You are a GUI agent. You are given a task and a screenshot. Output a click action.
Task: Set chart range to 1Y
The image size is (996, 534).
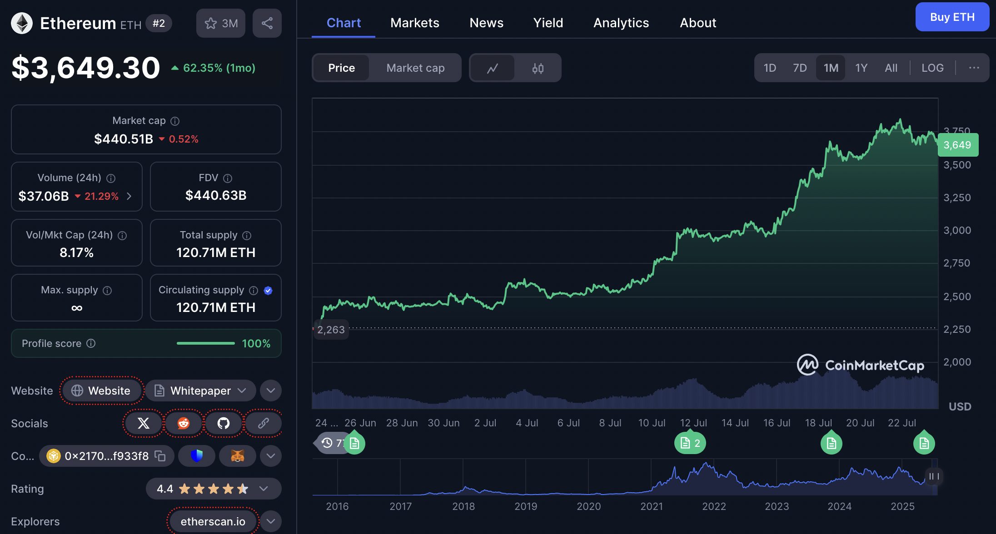[861, 68]
